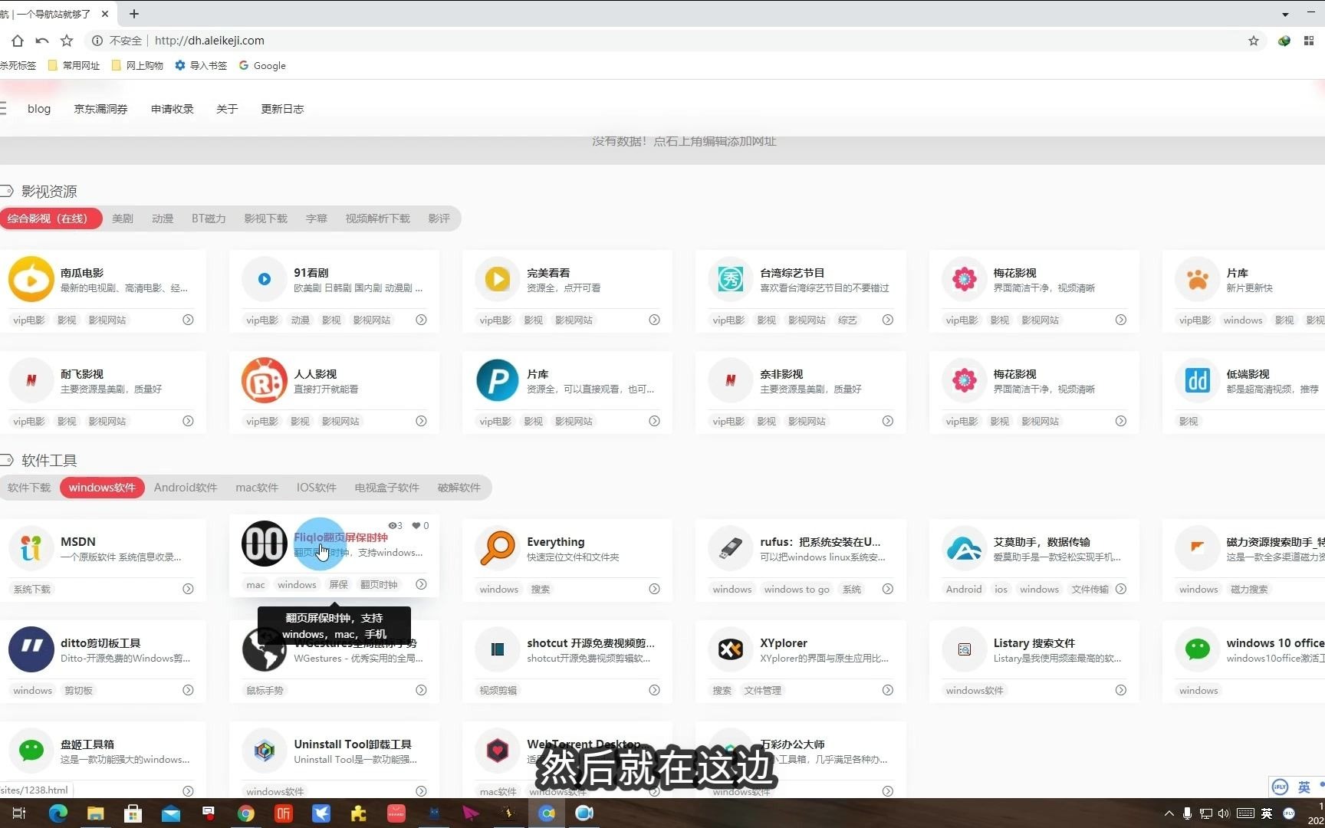Expand details arrow on 台湾综艺节目 card
This screenshot has width=1325, height=828.
[x=887, y=320]
